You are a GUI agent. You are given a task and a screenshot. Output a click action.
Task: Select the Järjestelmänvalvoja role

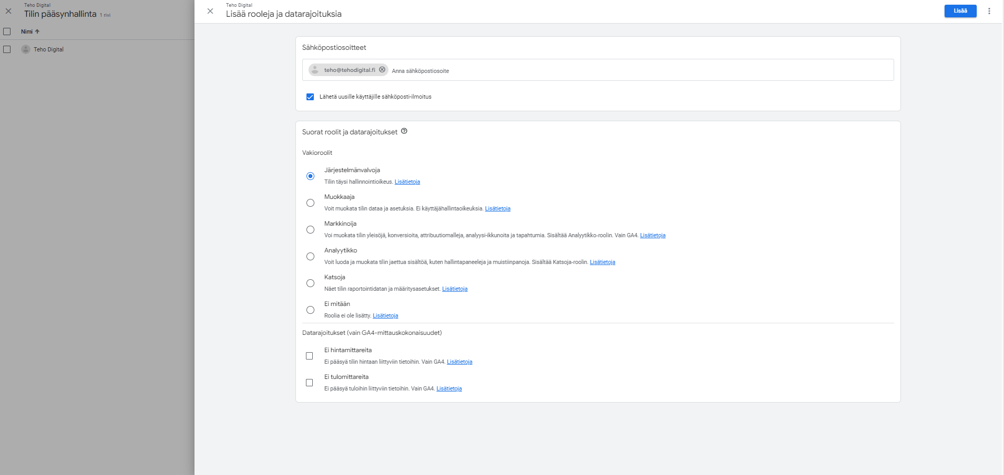(311, 176)
